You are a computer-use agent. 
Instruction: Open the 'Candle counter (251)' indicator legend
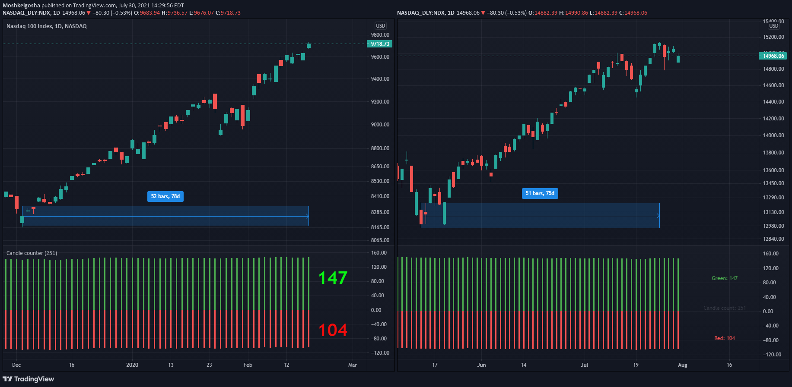click(x=32, y=253)
